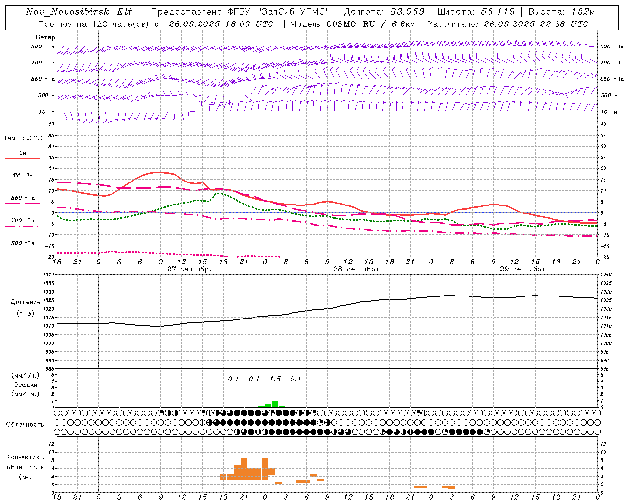Click the "(км)" unit under convective cloudiness
The width and height of the screenshot is (626, 501).
pos(25,477)
